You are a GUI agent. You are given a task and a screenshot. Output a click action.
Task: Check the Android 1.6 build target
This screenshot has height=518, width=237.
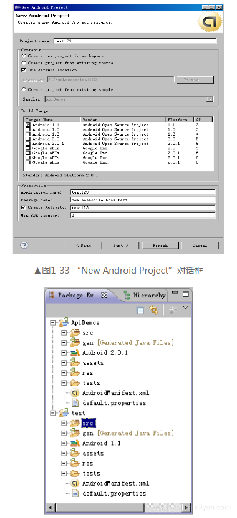tap(28, 134)
